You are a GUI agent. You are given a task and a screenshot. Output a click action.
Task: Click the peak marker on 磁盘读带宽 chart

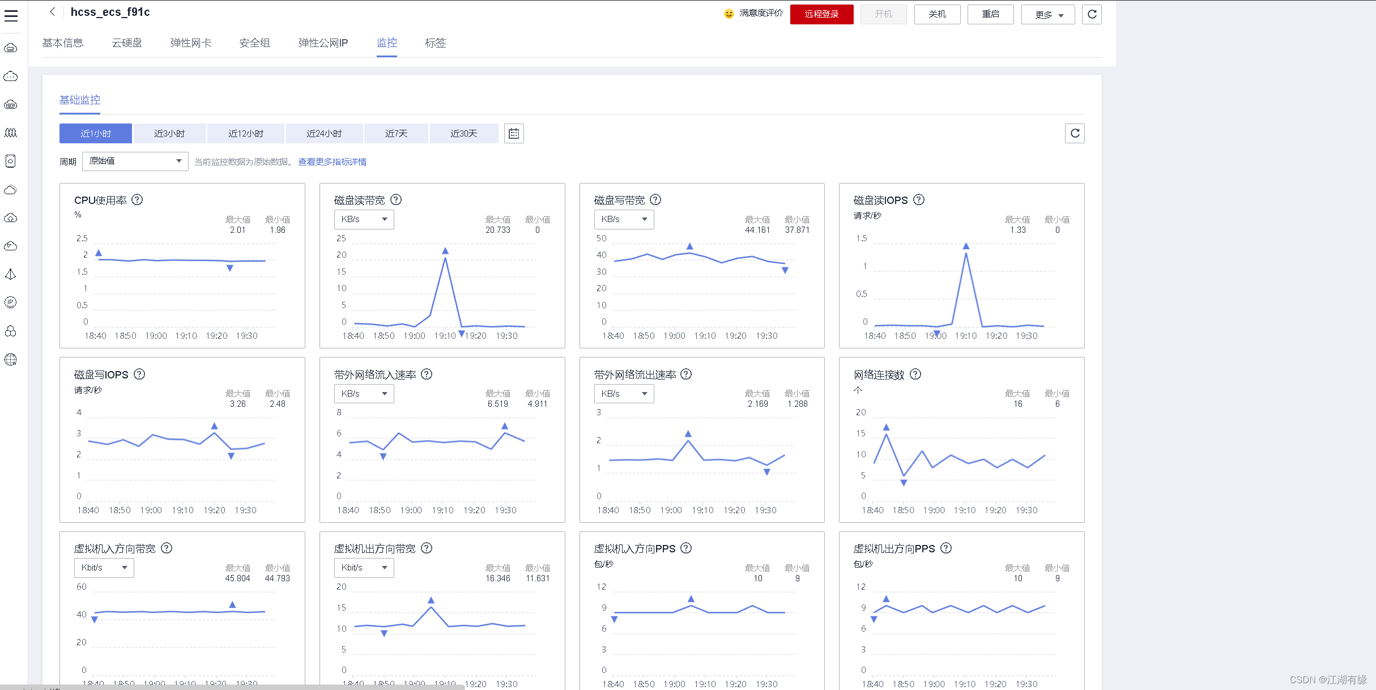(x=445, y=250)
